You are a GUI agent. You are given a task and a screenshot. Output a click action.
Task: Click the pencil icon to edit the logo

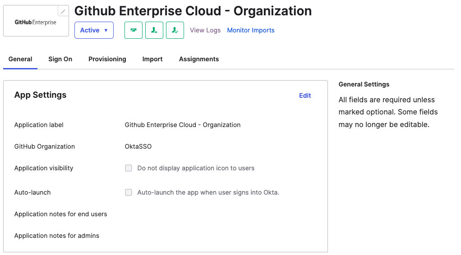pyautogui.click(x=63, y=11)
